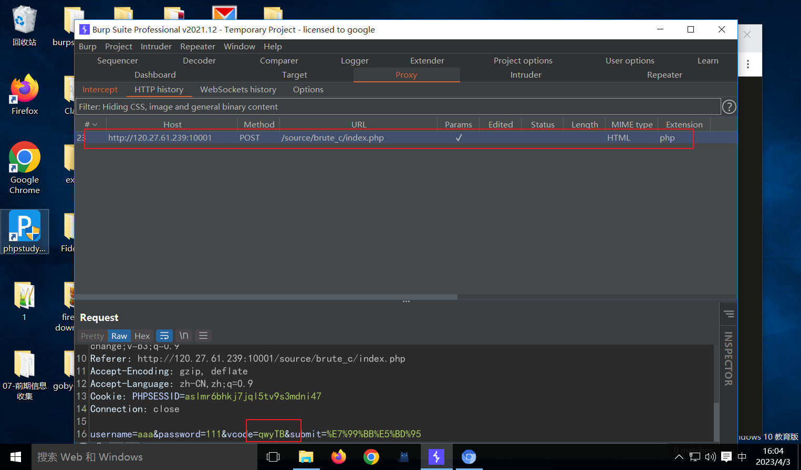Switch to the Intruder tool tab
This screenshot has height=470, width=801.
click(526, 75)
